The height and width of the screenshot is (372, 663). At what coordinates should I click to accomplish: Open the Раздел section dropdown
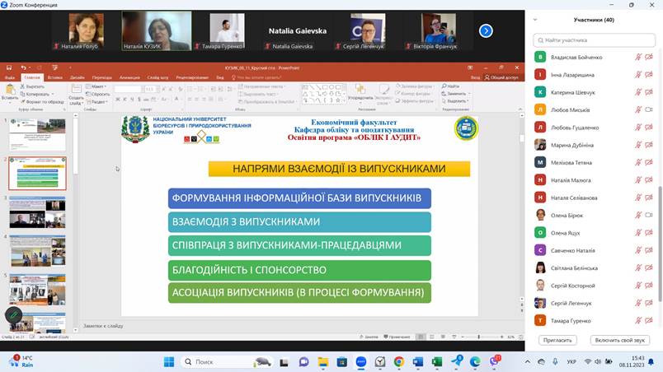96,102
